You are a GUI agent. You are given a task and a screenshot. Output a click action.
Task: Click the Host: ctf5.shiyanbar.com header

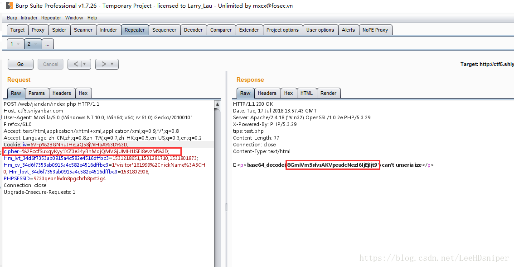[x=33, y=111]
